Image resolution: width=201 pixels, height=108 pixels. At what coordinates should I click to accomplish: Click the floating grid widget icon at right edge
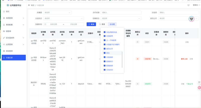coord(199,82)
